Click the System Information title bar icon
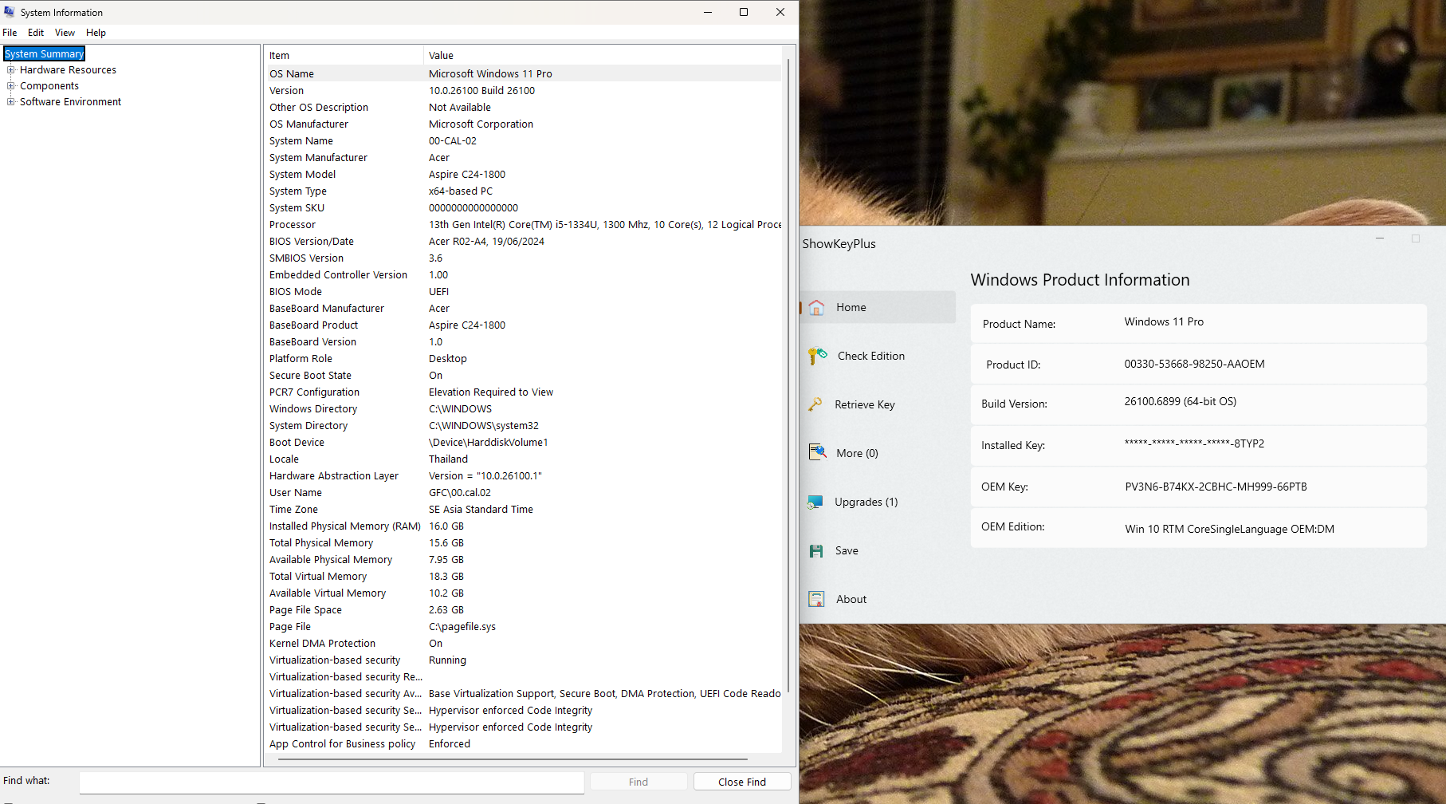Screen dimensions: 1446x804 tap(10, 12)
